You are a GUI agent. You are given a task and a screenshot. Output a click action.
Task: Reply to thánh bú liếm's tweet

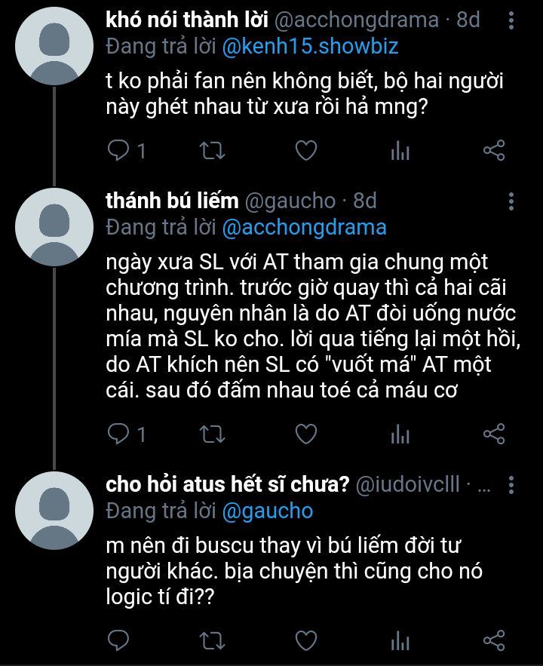pyautogui.click(x=119, y=434)
